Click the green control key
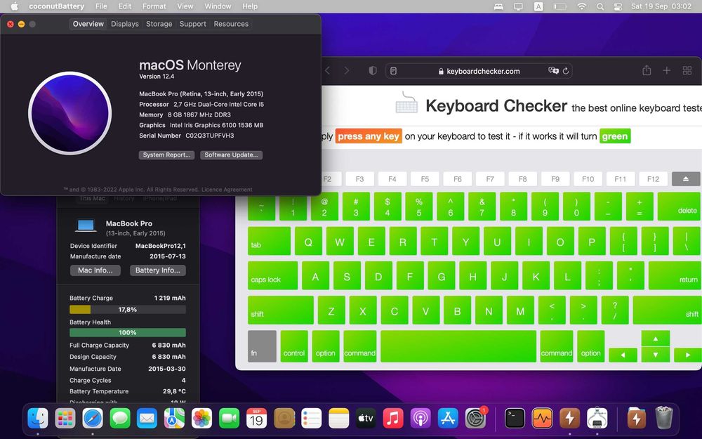This screenshot has width=702, height=439. point(294,346)
